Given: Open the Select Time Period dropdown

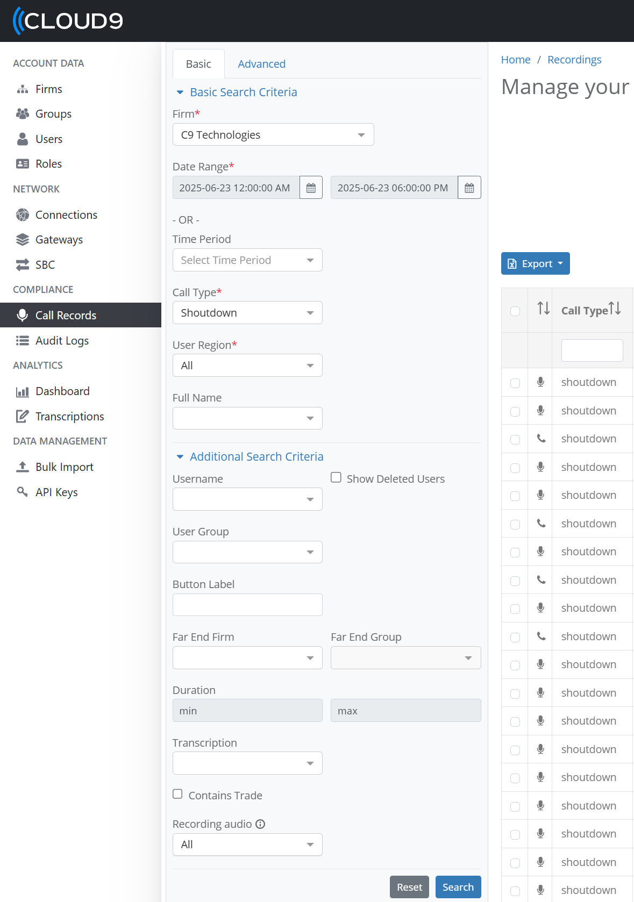Looking at the screenshot, I should click(247, 260).
